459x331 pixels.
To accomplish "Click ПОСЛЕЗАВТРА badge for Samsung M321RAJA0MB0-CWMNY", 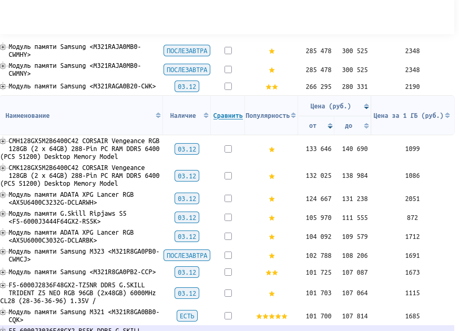I will (x=187, y=69).
